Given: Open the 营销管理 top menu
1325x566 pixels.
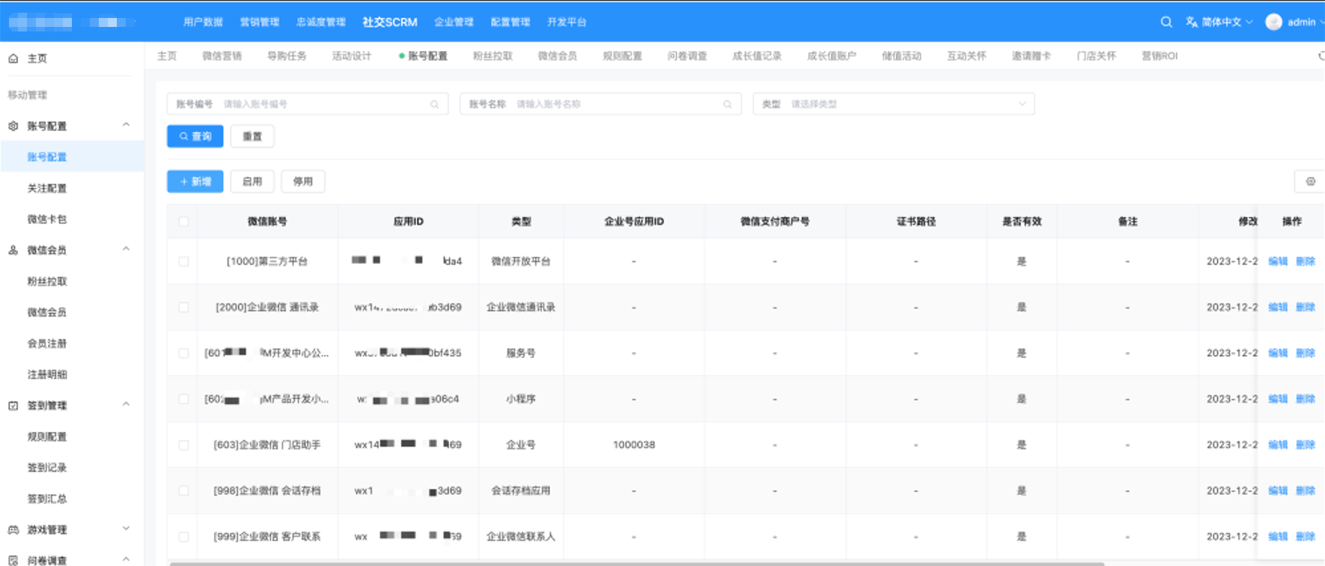Looking at the screenshot, I should click(x=260, y=22).
